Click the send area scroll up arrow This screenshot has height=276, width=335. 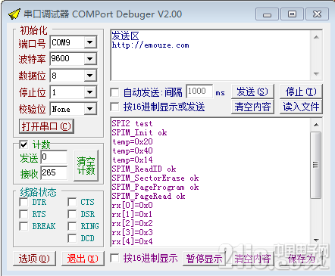[x=316, y=37]
